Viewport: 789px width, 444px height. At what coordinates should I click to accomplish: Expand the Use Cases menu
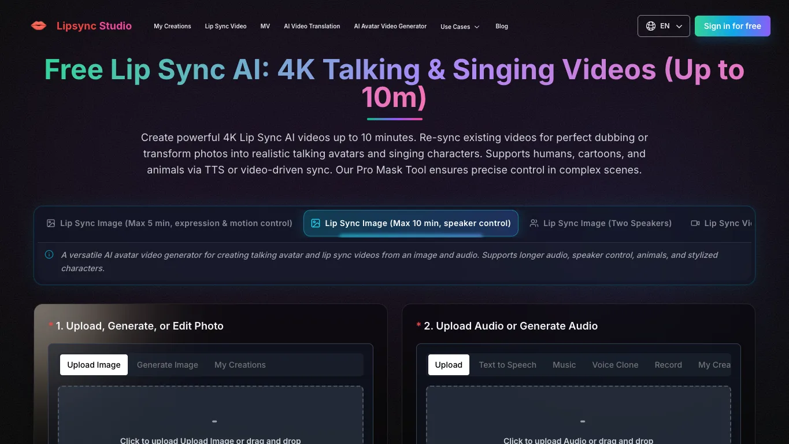pos(460,27)
